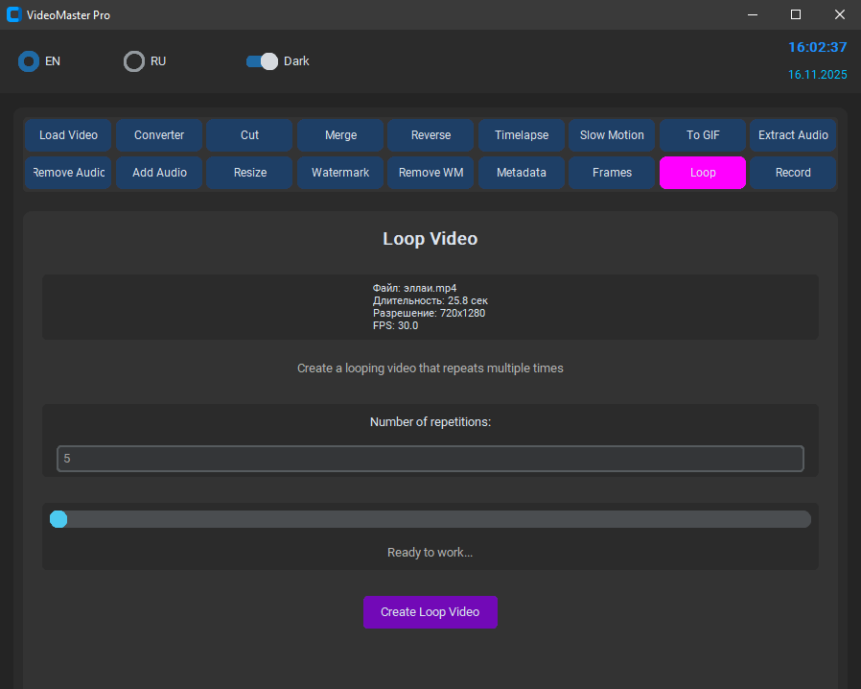Open the Record tab

[x=793, y=173]
